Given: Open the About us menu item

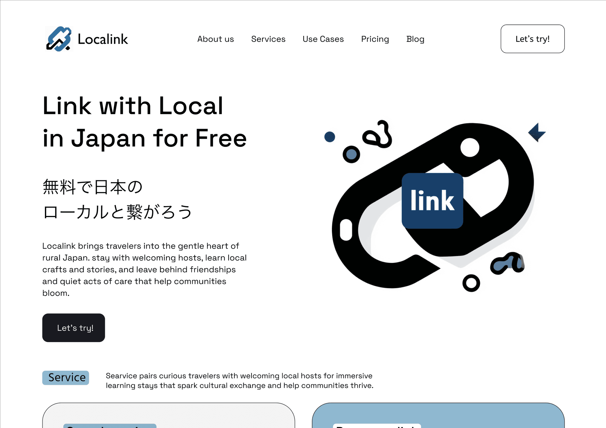Looking at the screenshot, I should click(215, 39).
